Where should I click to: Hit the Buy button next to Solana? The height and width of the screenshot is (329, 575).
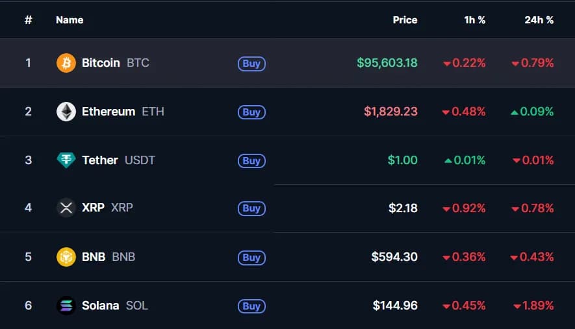[x=251, y=306]
